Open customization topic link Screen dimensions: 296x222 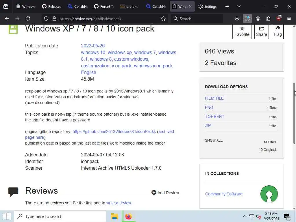[95, 66]
